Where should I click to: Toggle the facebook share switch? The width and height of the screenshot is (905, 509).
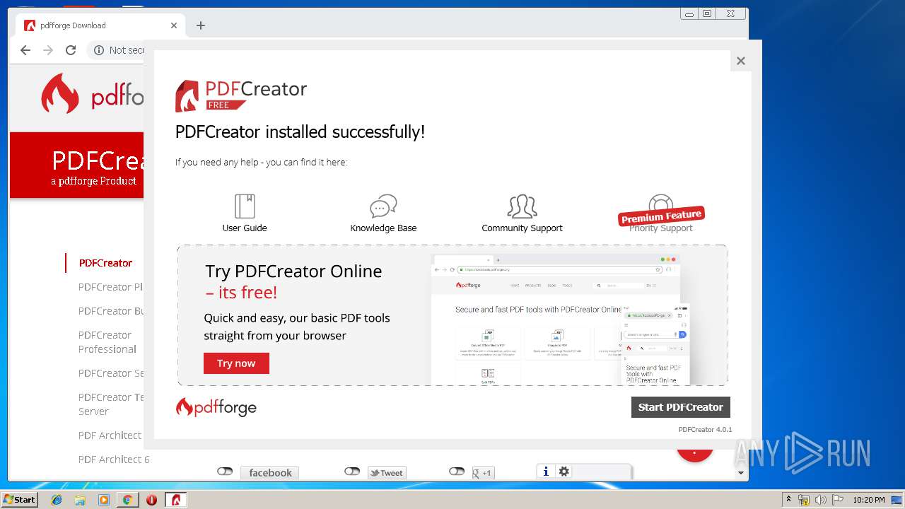pos(225,472)
